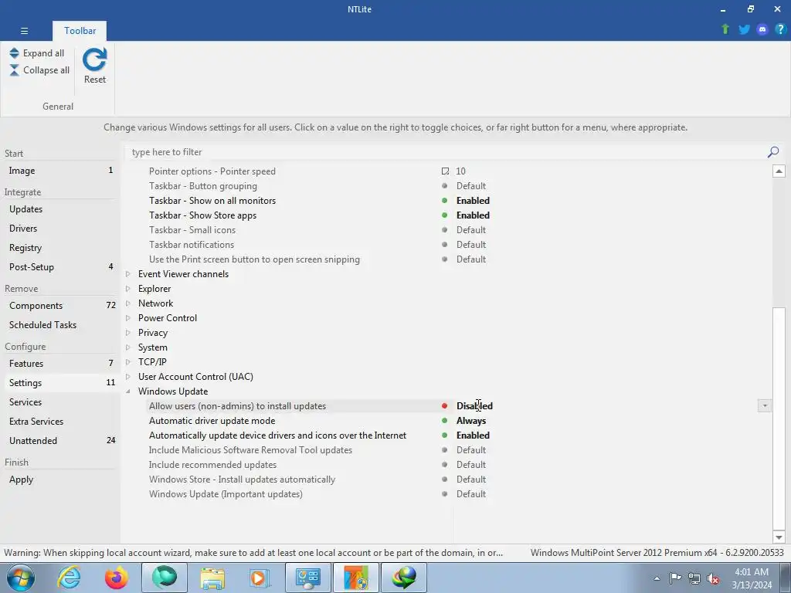Expand the Event Viewer channels group
The height and width of the screenshot is (593, 791).
[128, 274]
